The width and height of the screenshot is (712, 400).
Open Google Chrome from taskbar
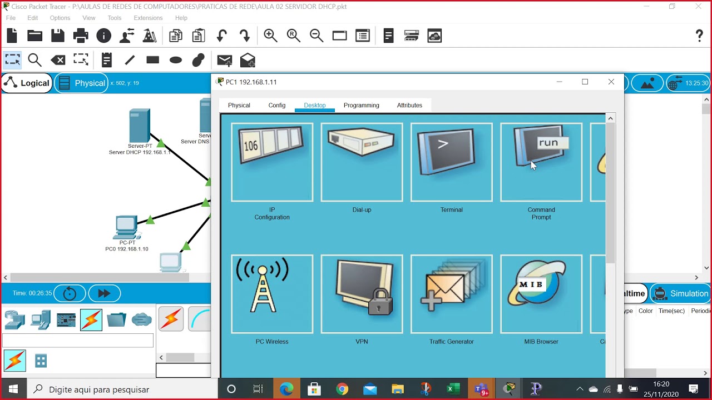click(342, 389)
